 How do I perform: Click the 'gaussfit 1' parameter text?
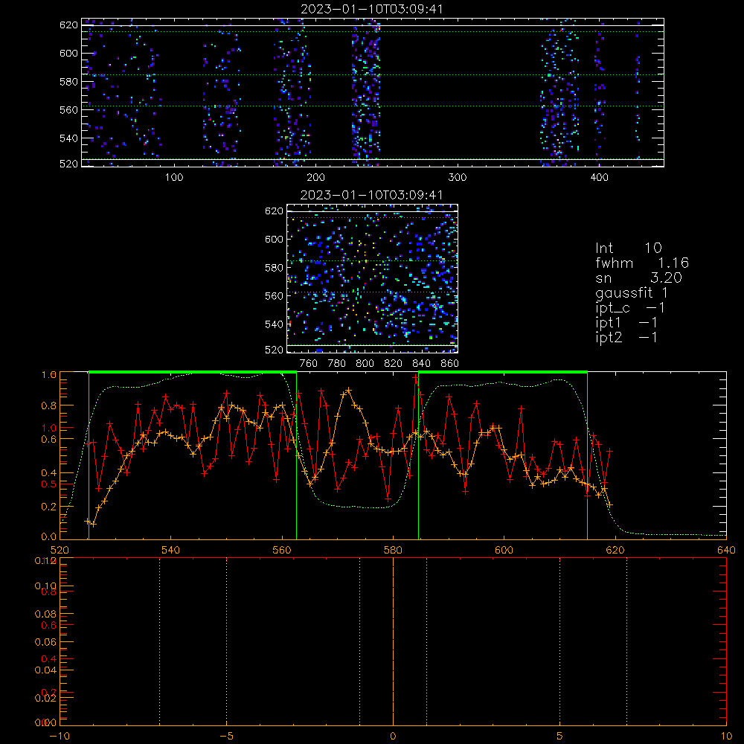tap(632, 292)
